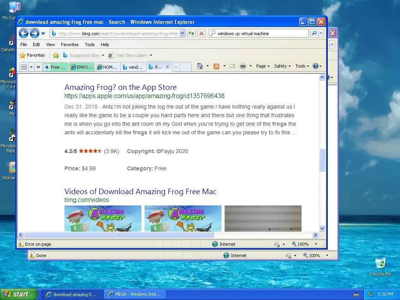The height and width of the screenshot is (300, 400).
Task: Expand front window zoom level dropdown arrow
Action: pos(316,244)
